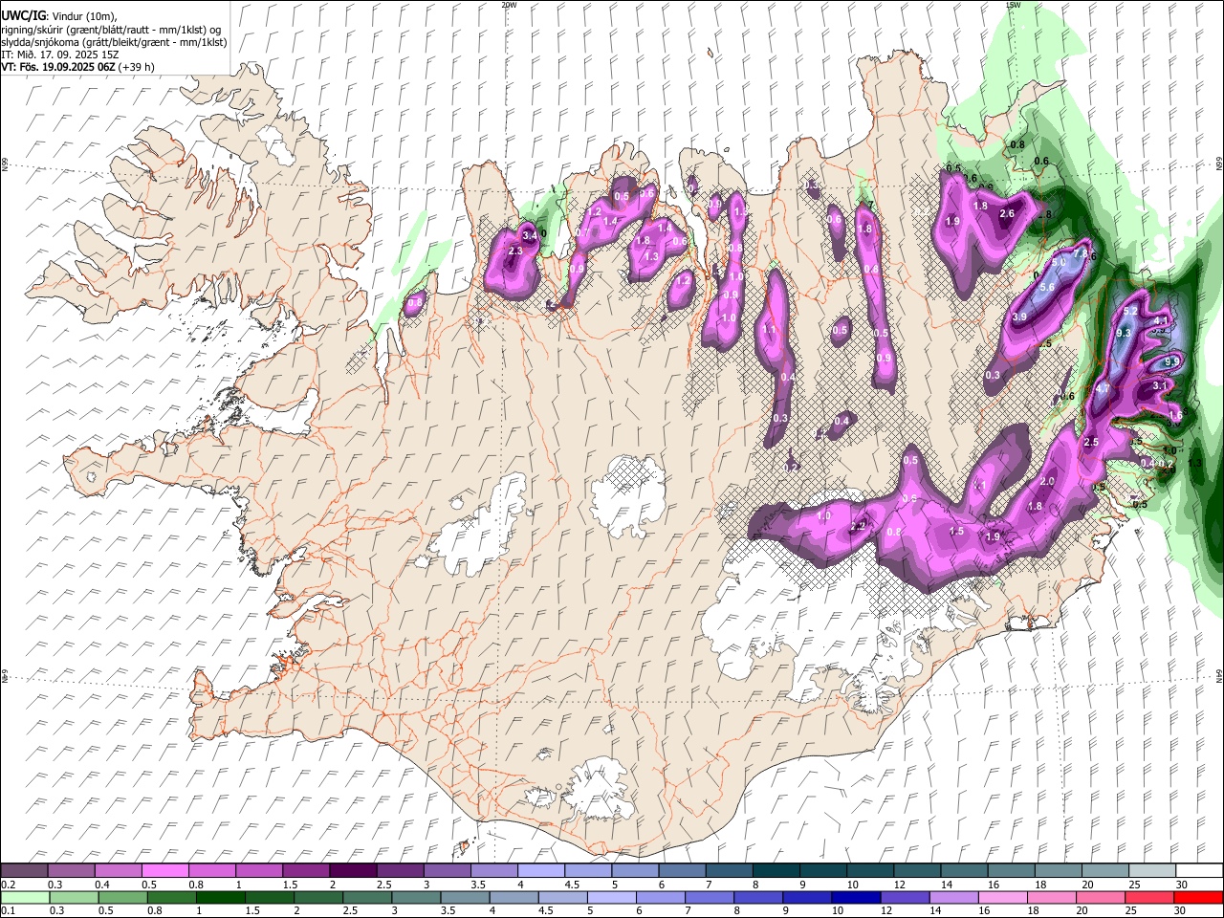Viewport: 1224px width, 918px height.
Task: Click the 'rigning/skúrir' legend description line
Action: 111,30
